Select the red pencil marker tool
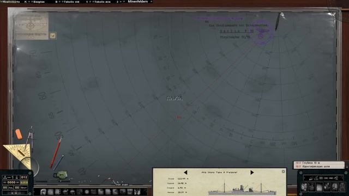Screen dimensions: 349x196 (56, 152)
